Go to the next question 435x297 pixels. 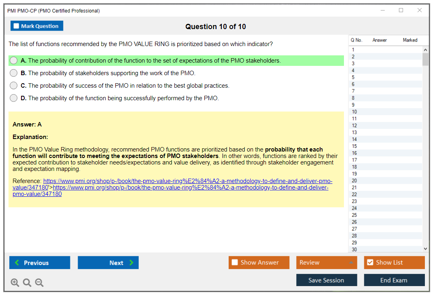pyautogui.click(x=108, y=263)
